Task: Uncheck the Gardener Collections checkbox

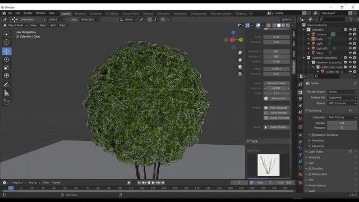Action: click(x=346, y=58)
